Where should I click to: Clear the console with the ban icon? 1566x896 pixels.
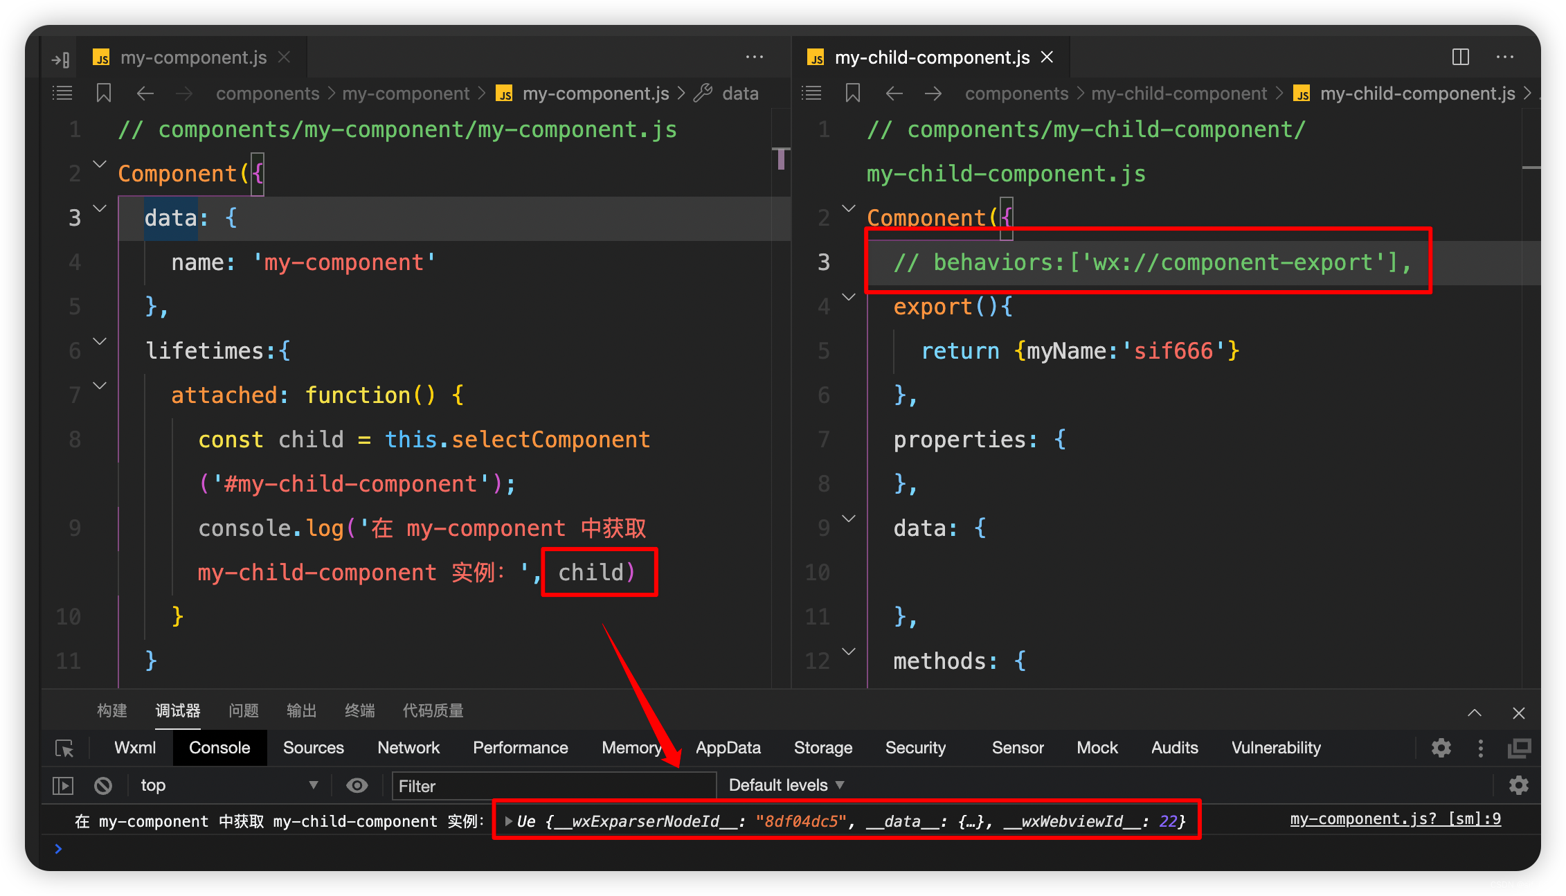point(103,785)
